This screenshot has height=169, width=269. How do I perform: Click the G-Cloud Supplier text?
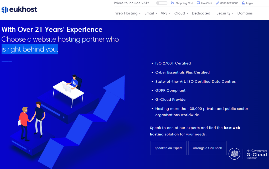(x=256, y=154)
